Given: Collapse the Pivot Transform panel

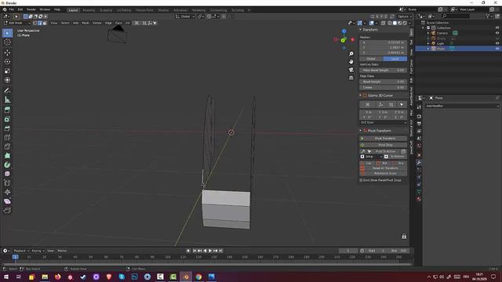Looking at the screenshot, I should [361, 131].
